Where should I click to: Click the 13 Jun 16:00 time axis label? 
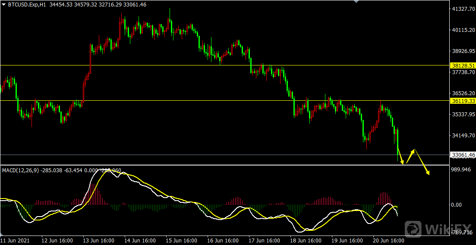[x=99, y=240]
